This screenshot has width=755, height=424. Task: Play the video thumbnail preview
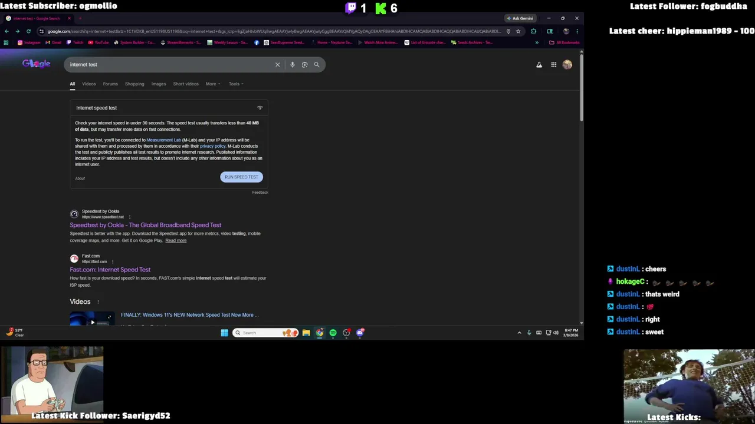click(x=92, y=318)
